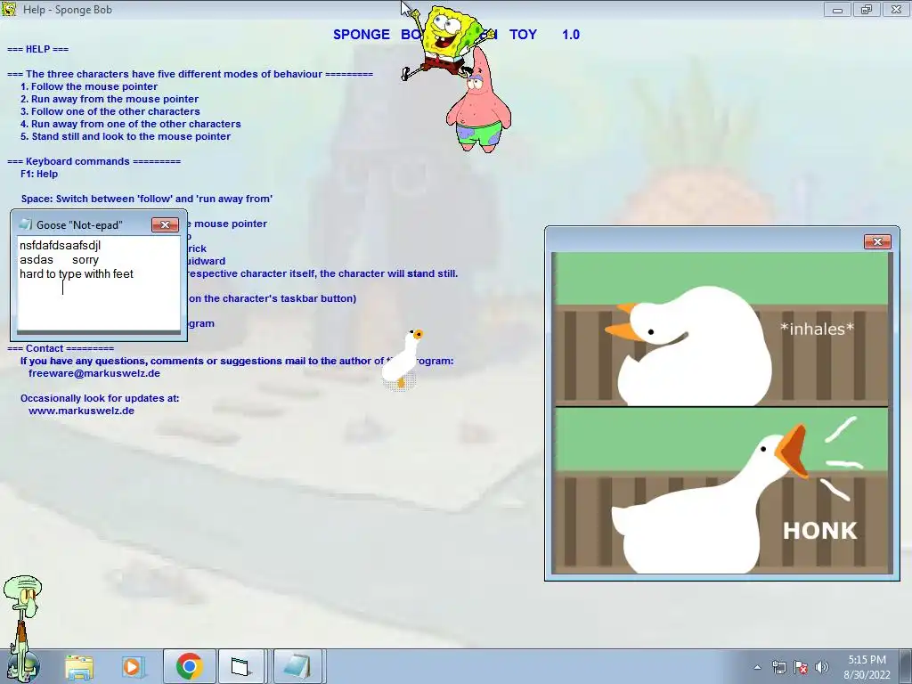Open the network tray icon

click(x=778, y=667)
